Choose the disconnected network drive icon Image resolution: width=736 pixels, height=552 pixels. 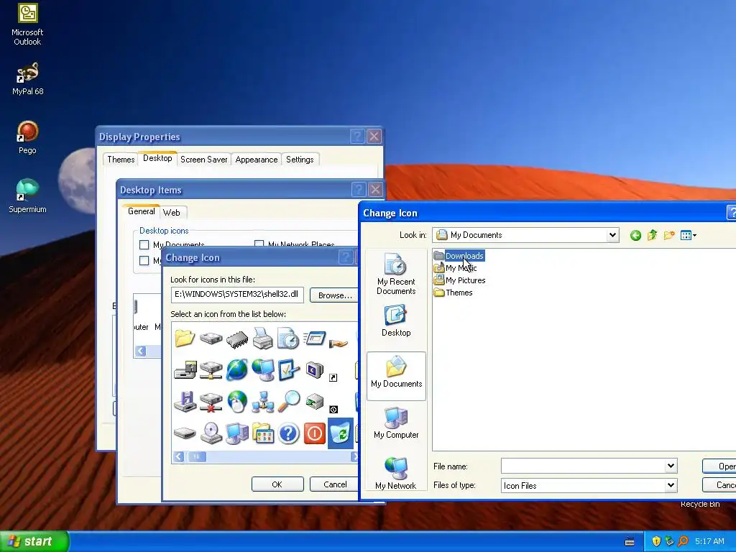click(x=211, y=402)
